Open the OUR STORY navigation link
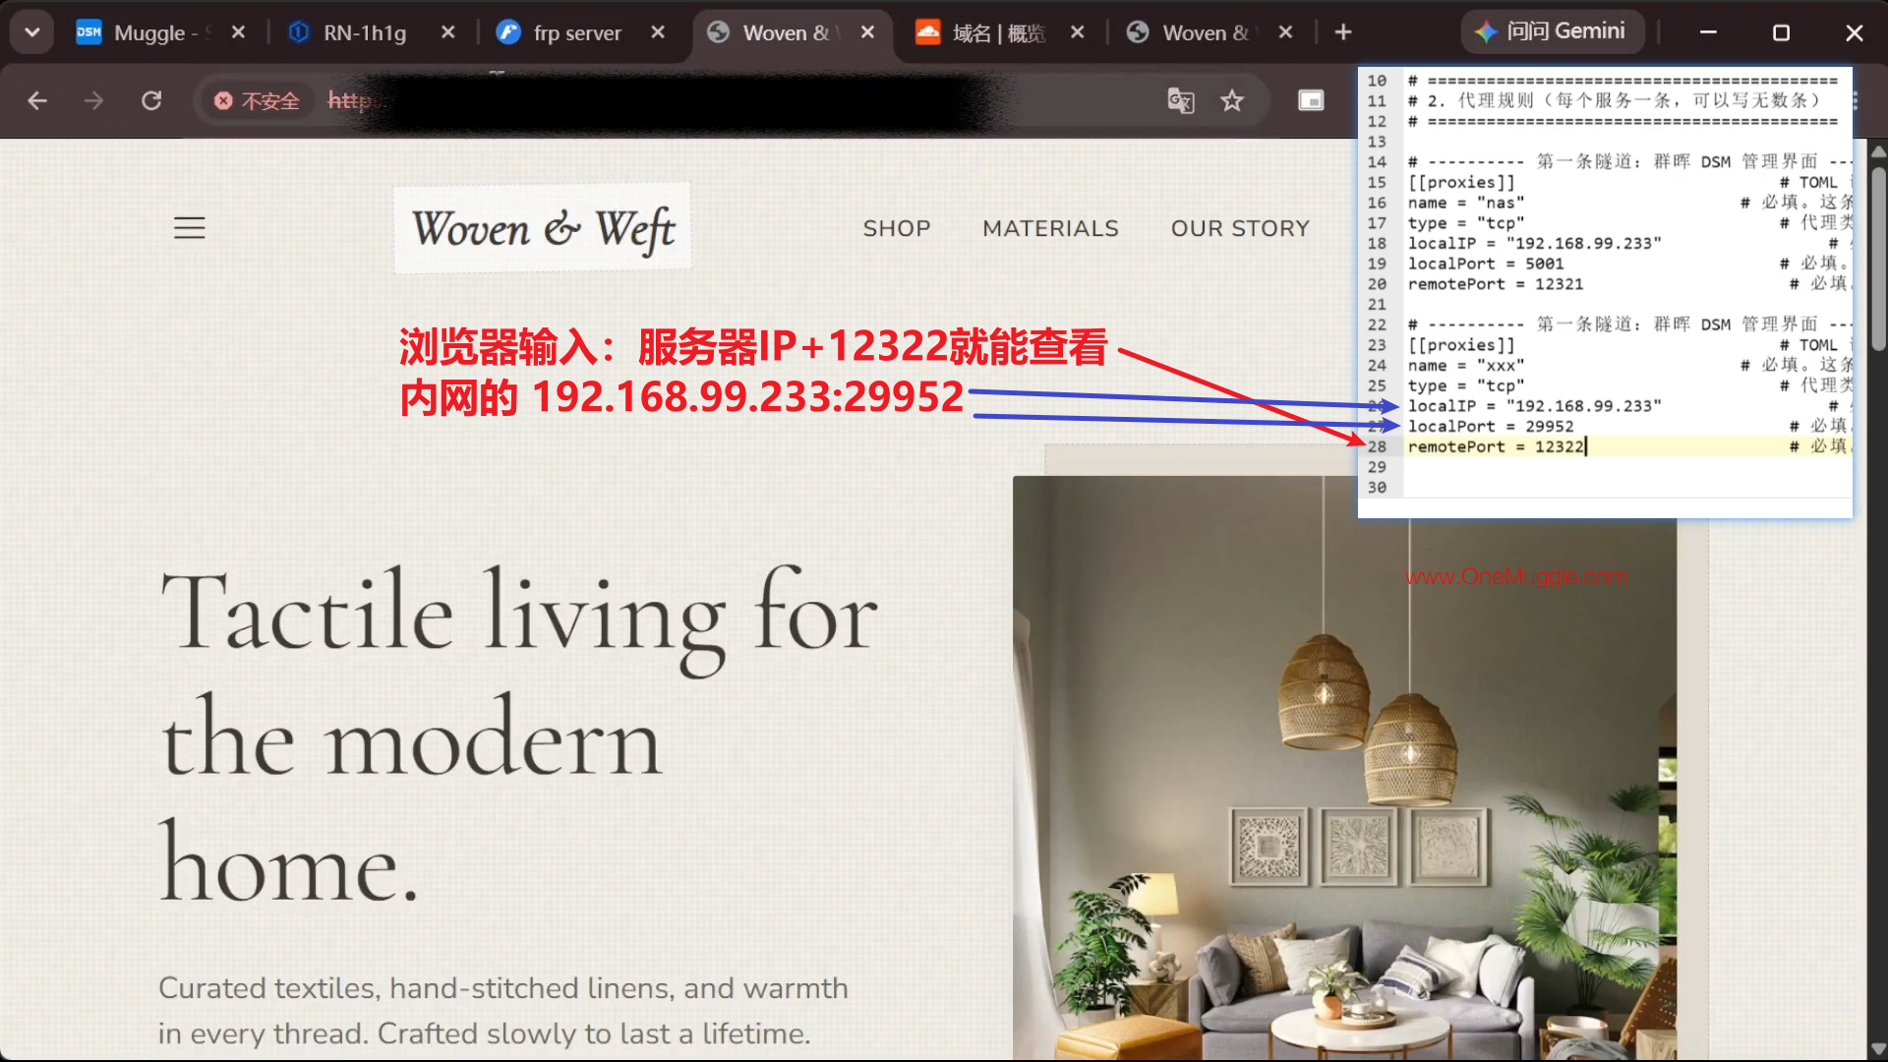The width and height of the screenshot is (1888, 1062). [x=1240, y=228]
